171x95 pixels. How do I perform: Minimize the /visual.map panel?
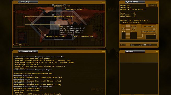coord(104,2)
